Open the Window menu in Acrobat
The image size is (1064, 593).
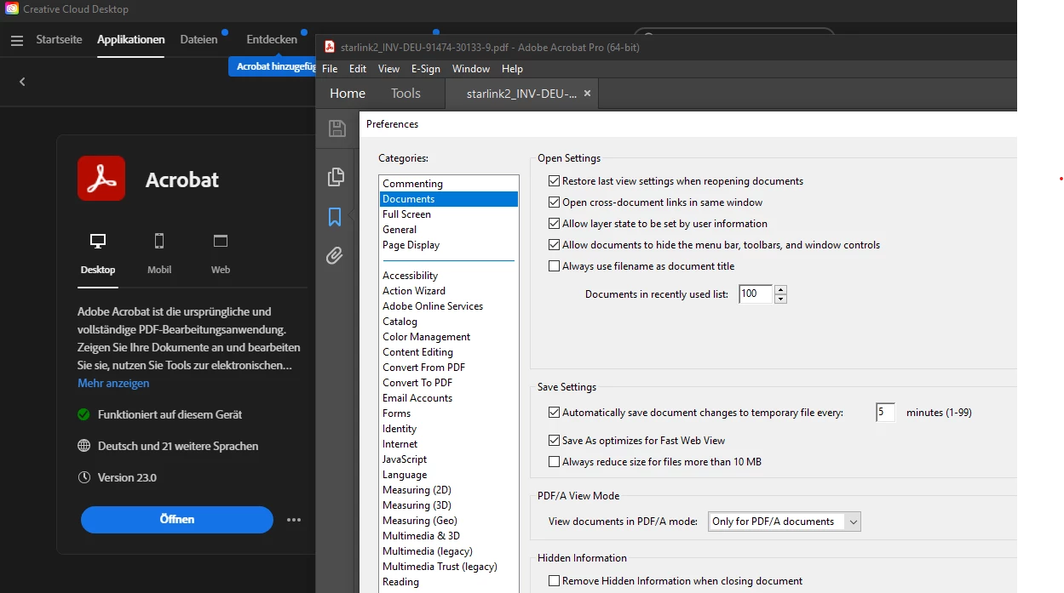(x=471, y=69)
